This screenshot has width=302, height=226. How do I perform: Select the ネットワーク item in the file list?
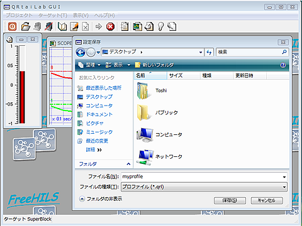click(159, 157)
